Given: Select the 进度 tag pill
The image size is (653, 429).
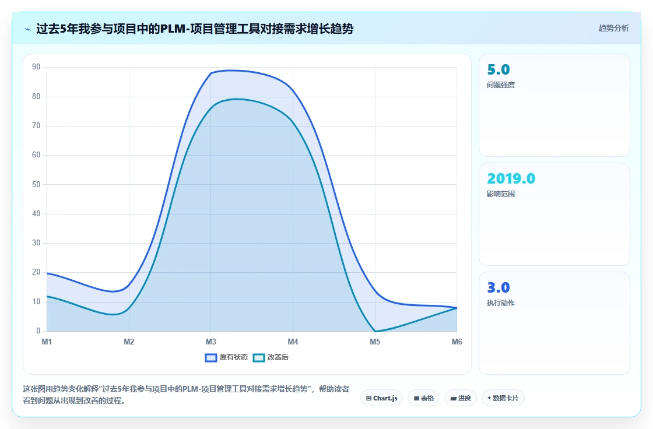Looking at the screenshot, I should tap(461, 398).
